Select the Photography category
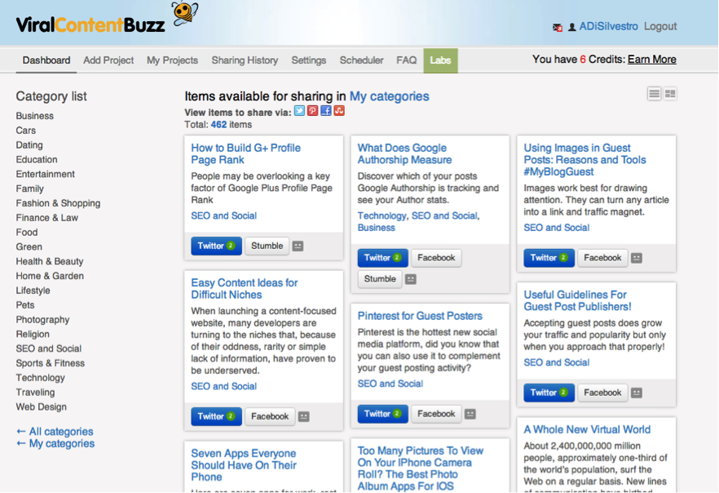 pyautogui.click(x=42, y=320)
